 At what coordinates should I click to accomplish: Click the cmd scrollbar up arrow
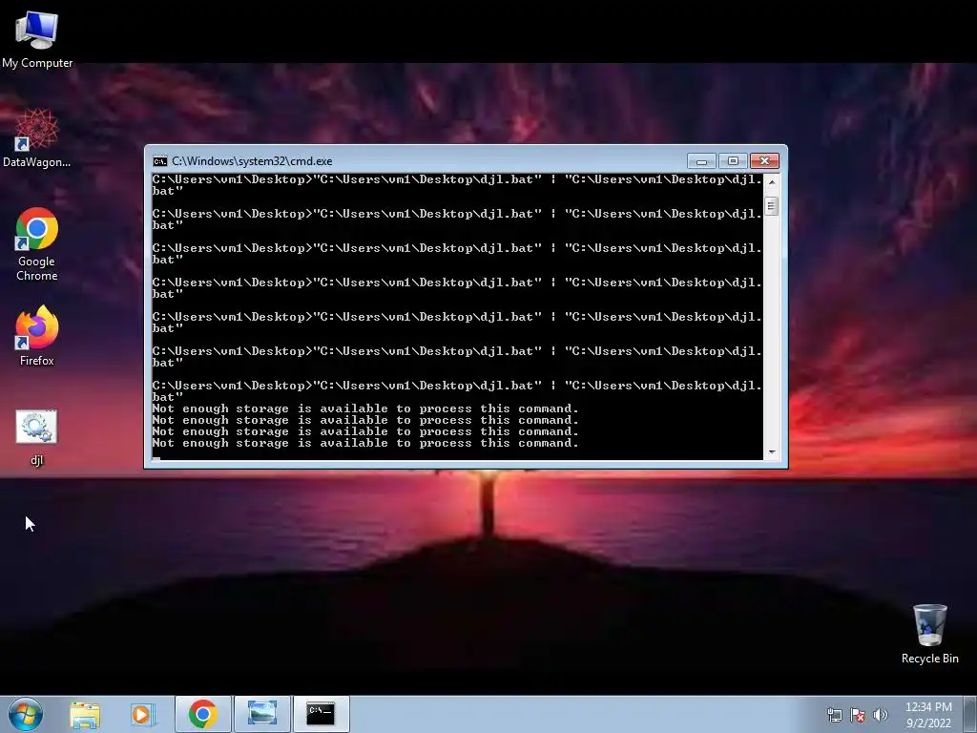tap(772, 182)
